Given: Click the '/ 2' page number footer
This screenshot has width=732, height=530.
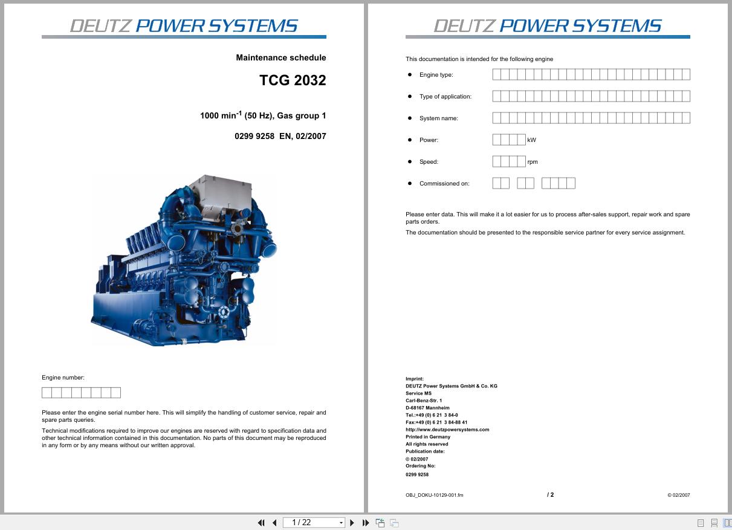Looking at the screenshot, I should tap(550, 495).
